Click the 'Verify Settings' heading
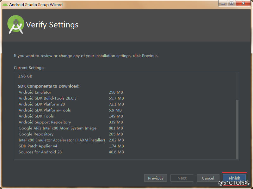The width and height of the screenshot is (253, 189). (52, 25)
